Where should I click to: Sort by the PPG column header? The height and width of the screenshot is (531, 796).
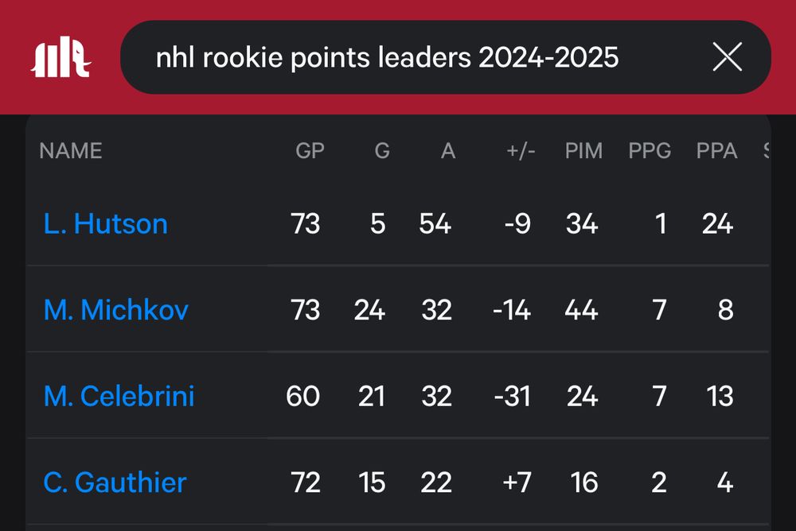coord(650,150)
